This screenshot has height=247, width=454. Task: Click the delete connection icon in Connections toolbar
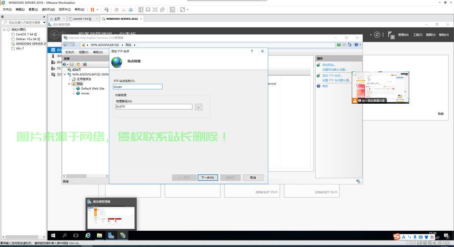(x=85, y=64)
